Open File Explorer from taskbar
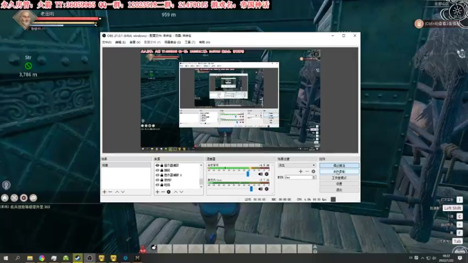The image size is (468, 263). pyautogui.click(x=30, y=258)
